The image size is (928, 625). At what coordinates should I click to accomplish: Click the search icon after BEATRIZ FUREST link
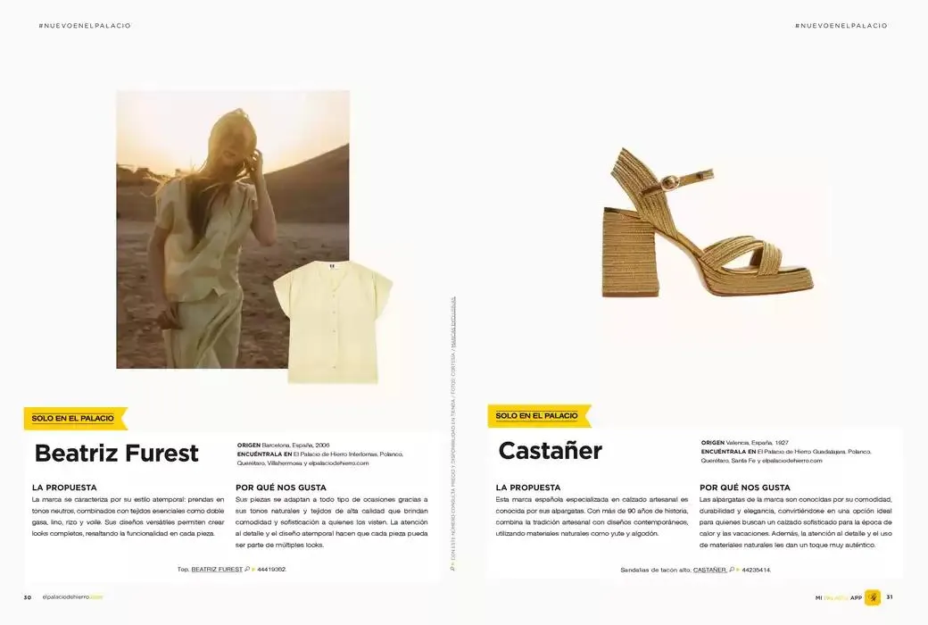click(x=247, y=569)
